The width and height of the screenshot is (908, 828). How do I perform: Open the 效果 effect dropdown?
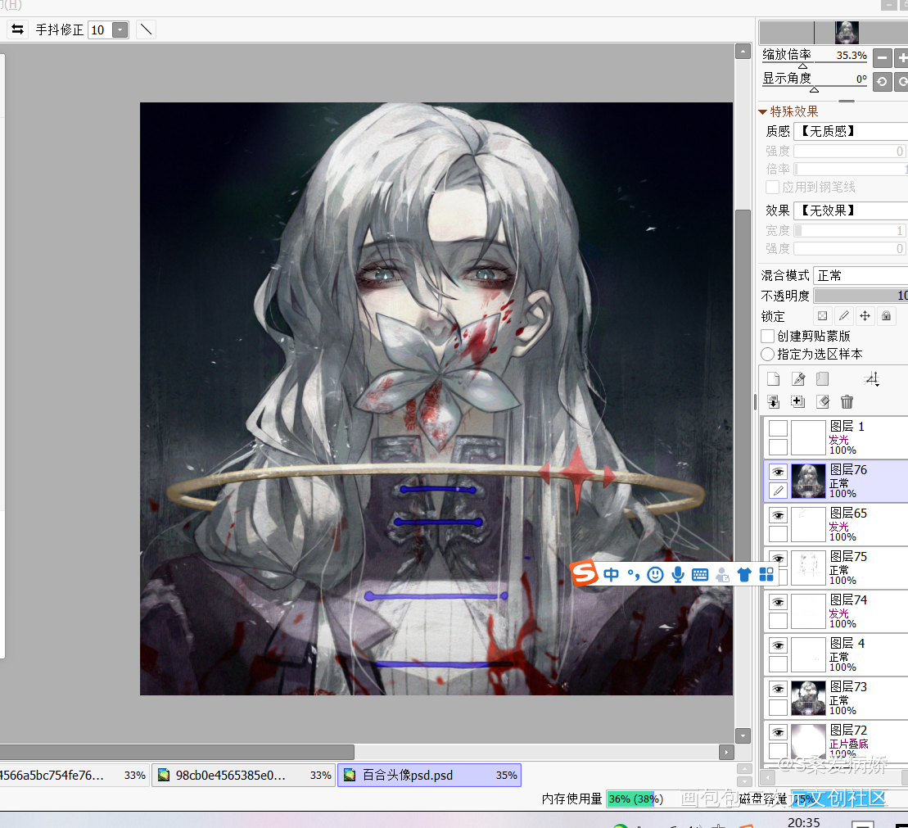click(851, 210)
